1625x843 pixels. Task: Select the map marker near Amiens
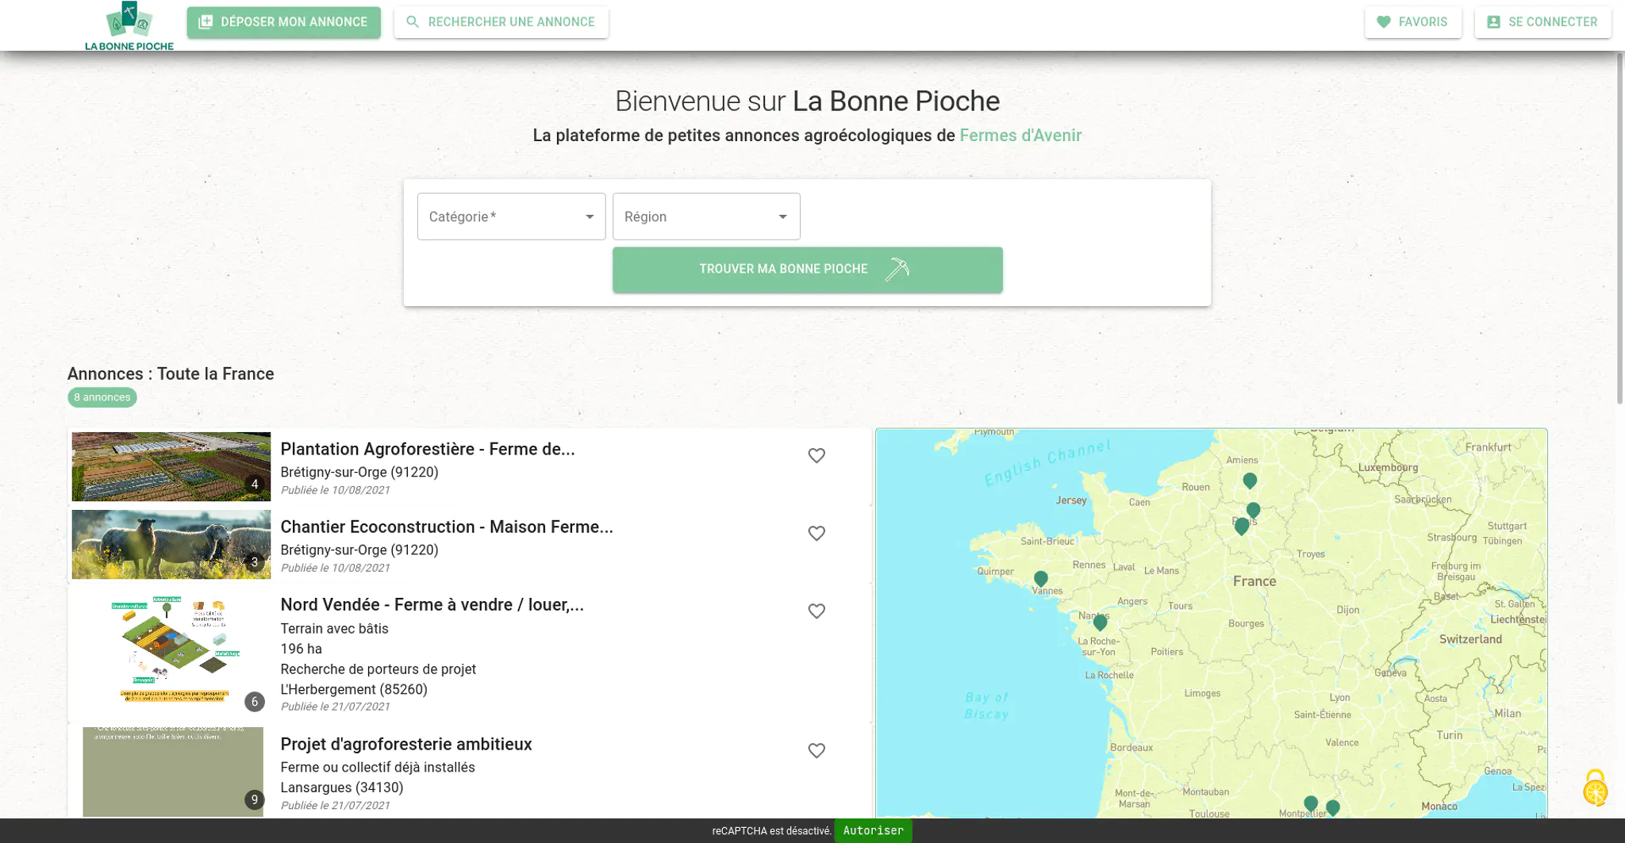point(1250,481)
